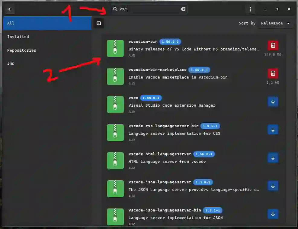Go back with the arrow button

point(10,9)
